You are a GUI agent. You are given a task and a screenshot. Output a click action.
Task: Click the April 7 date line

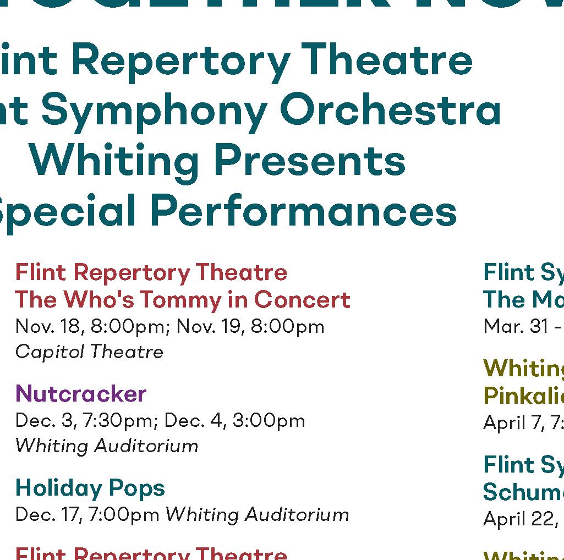523,422
